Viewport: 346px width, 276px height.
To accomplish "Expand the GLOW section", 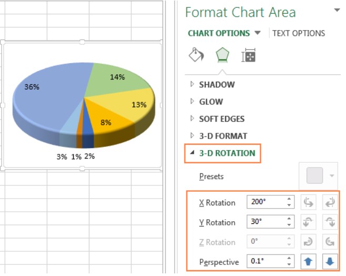I will [192, 101].
